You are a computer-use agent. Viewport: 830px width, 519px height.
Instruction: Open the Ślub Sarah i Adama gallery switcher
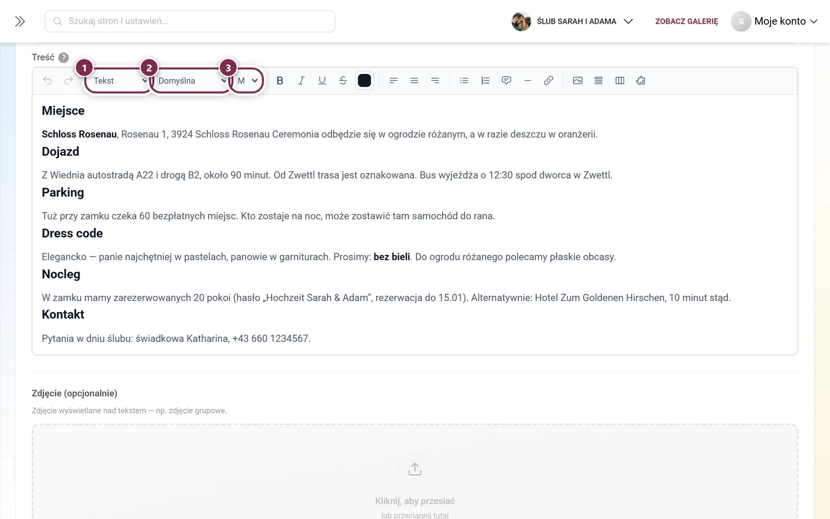pos(572,21)
